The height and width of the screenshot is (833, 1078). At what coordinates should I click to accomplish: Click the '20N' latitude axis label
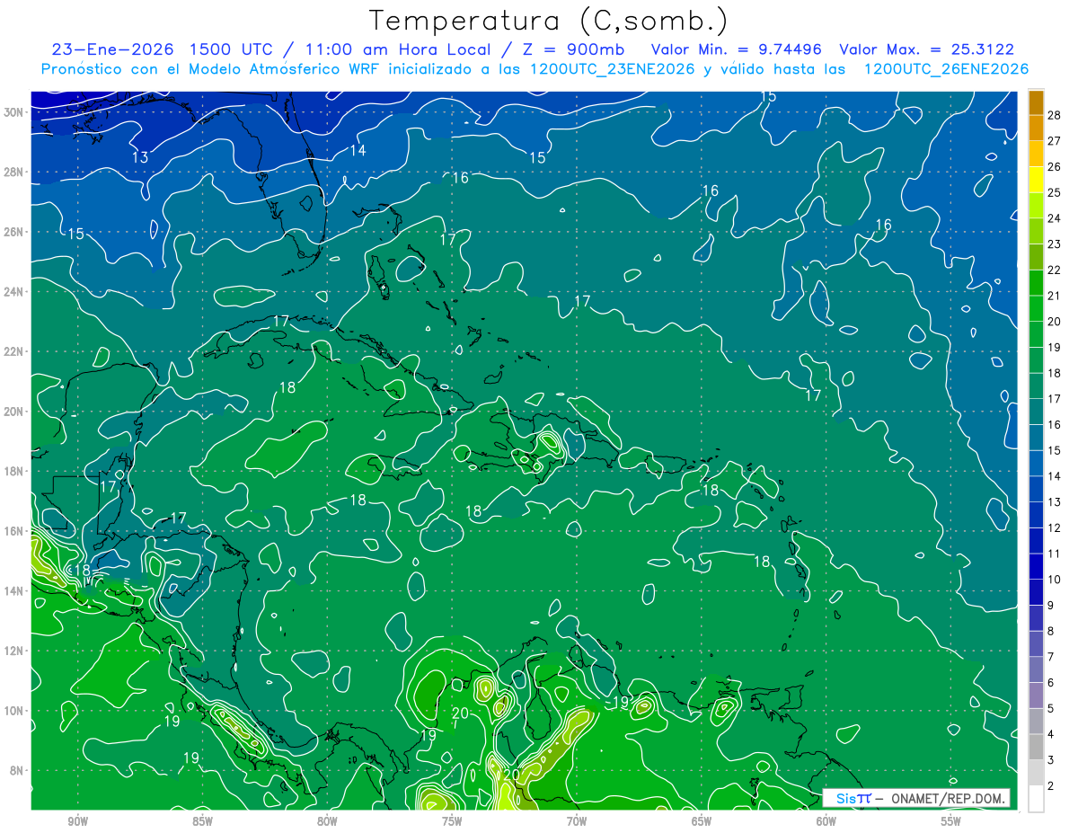14,412
